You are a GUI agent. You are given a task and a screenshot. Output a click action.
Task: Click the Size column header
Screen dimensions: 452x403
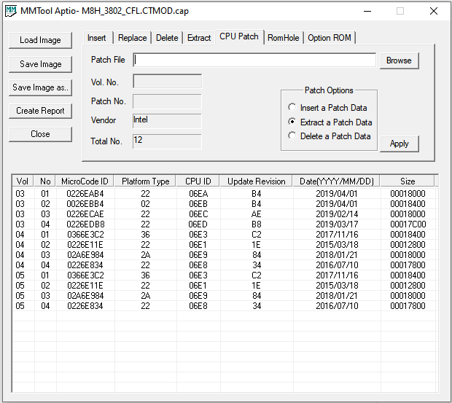(x=408, y=181)
